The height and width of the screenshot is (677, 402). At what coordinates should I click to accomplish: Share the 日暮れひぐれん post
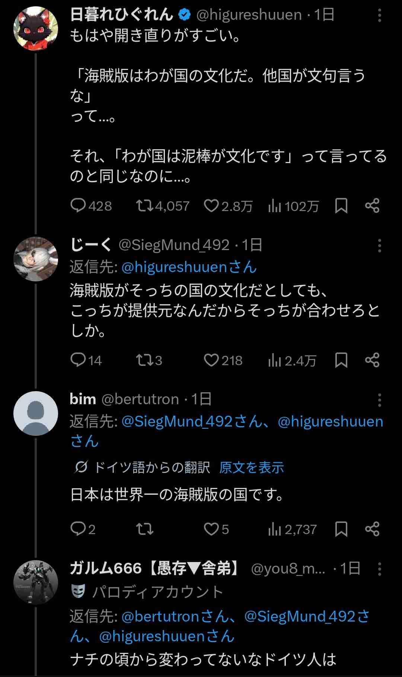pos(372,205)
